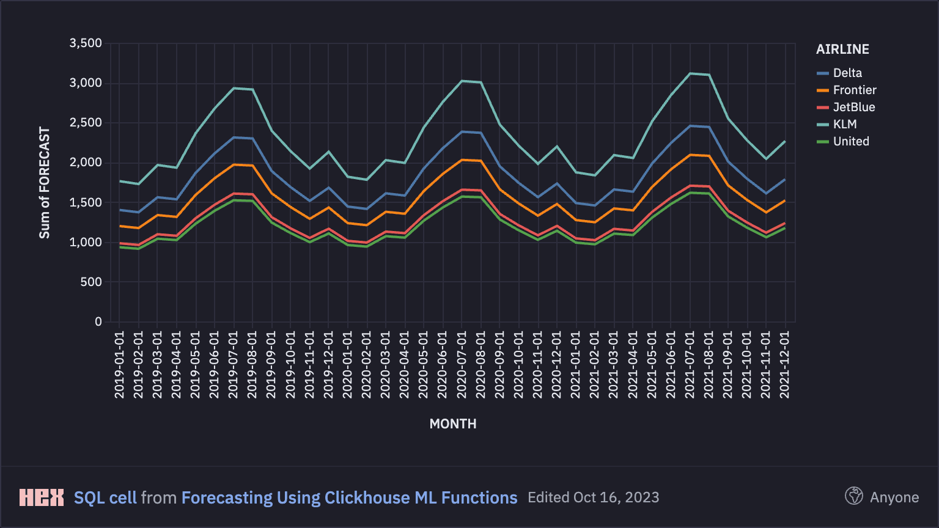Click the 2019-07-01 x-axis tick label
This screenshot has height=528, width=939.
click(x=233, y=365)
